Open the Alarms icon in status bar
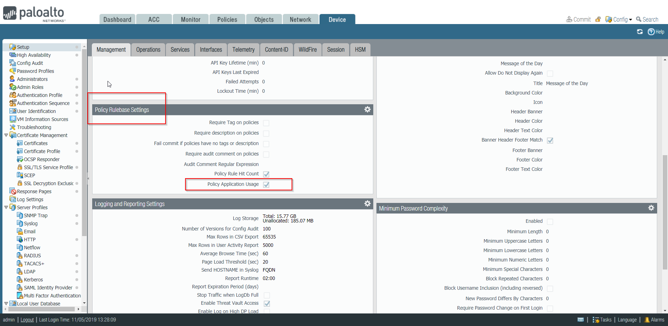This screenshot has height=326, width=668. click(x=646, y=319)
